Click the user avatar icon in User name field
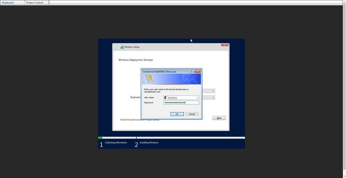The image size is (346, 178). (x=166, y=98)
